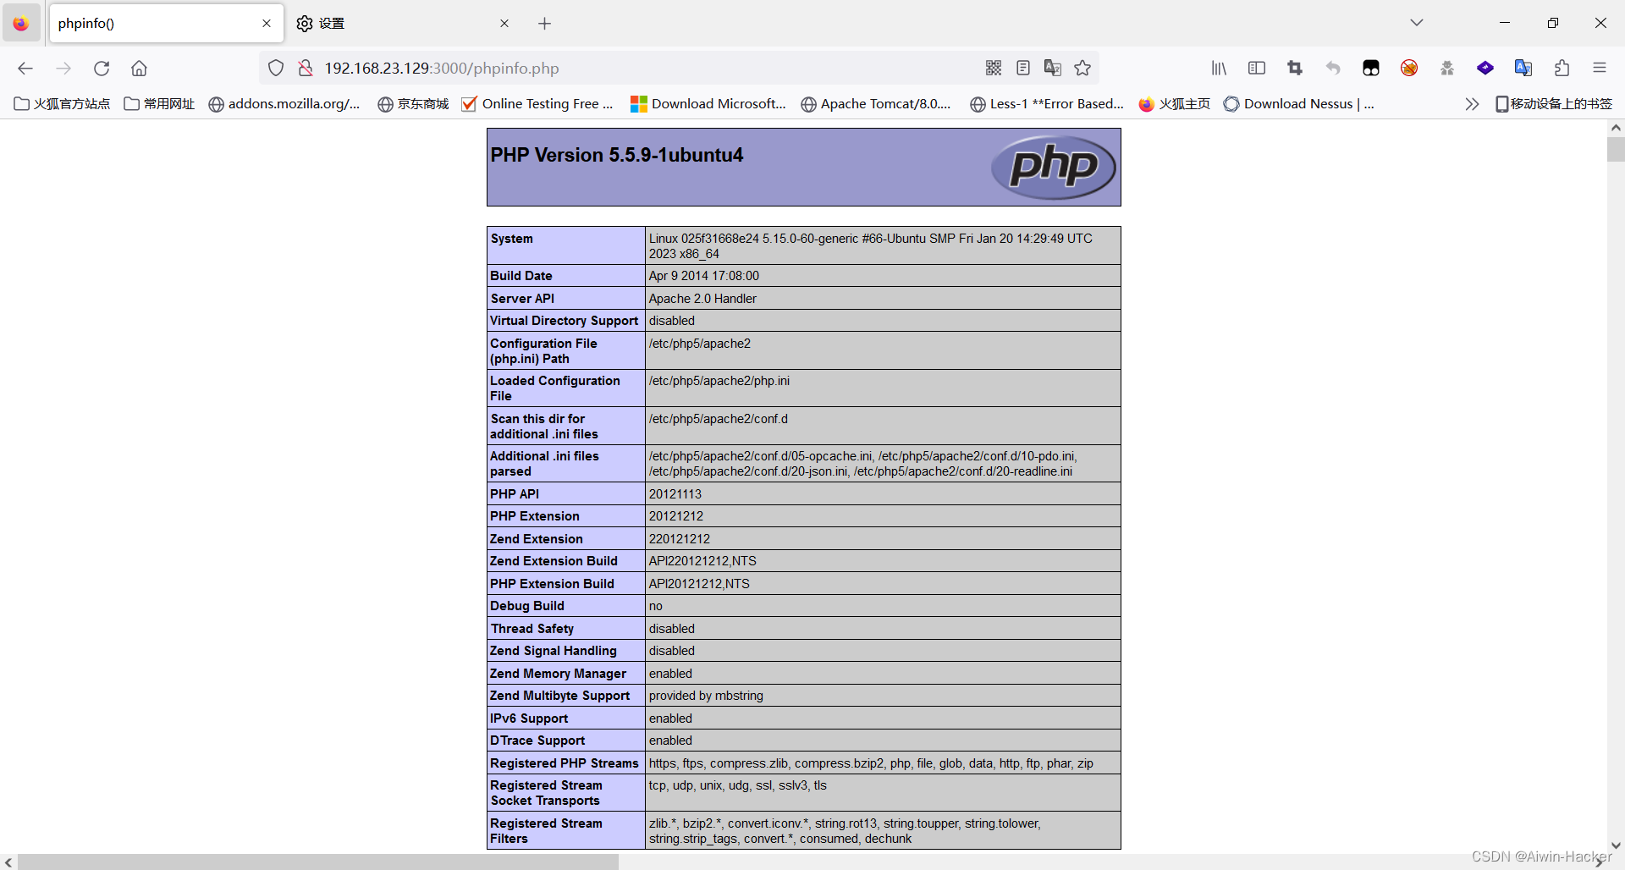The image size is (1625, 870).
Task: Open Firefox View pinned tab
Action: (21, 24)
